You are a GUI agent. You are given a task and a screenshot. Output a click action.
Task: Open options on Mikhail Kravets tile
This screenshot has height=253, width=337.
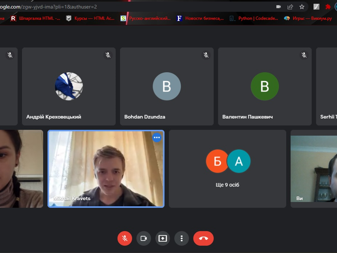(157, 138)
